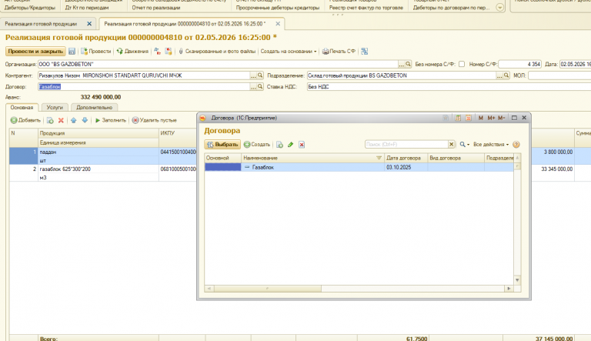
Task: Open Все действия menu in dialog
Action: (491, 145)
